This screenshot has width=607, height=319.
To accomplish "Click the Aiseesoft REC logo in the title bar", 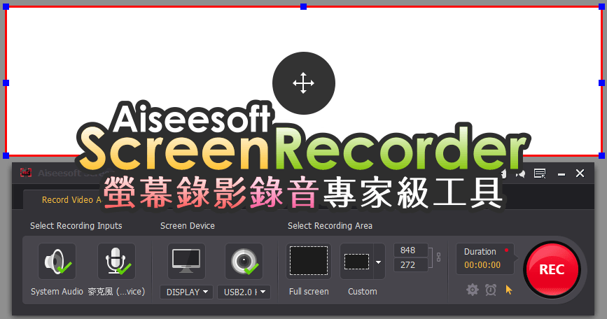I will point(26,173).
